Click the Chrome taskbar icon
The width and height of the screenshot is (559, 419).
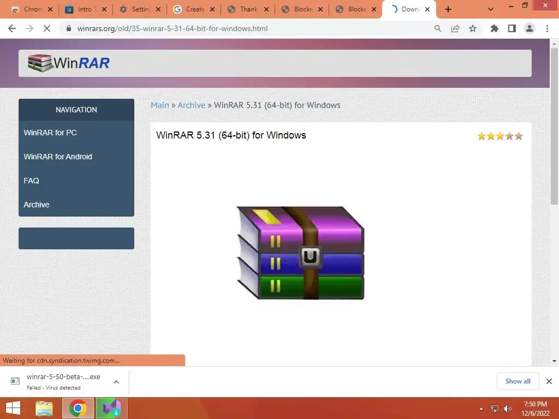tap(78, 408)
